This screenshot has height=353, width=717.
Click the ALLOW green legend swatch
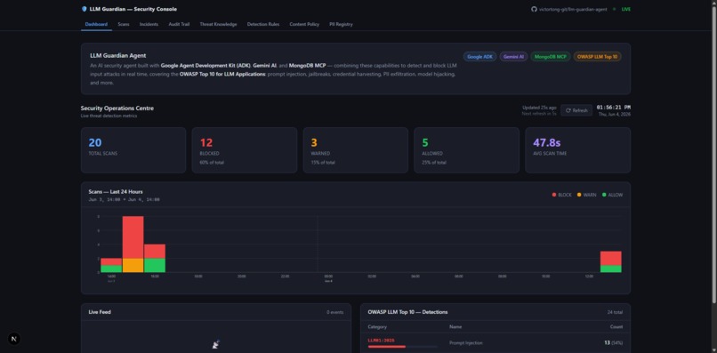click(604, 195)
